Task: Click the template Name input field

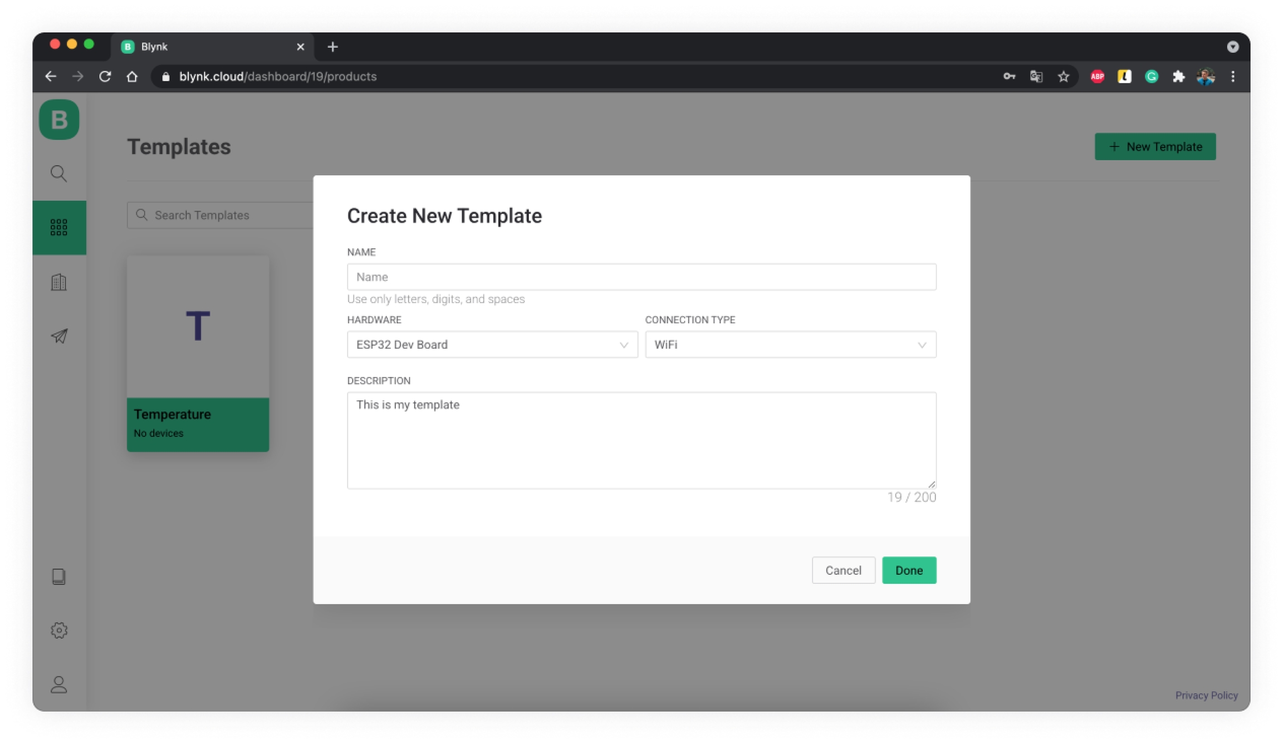Action: tap(641, 277)
